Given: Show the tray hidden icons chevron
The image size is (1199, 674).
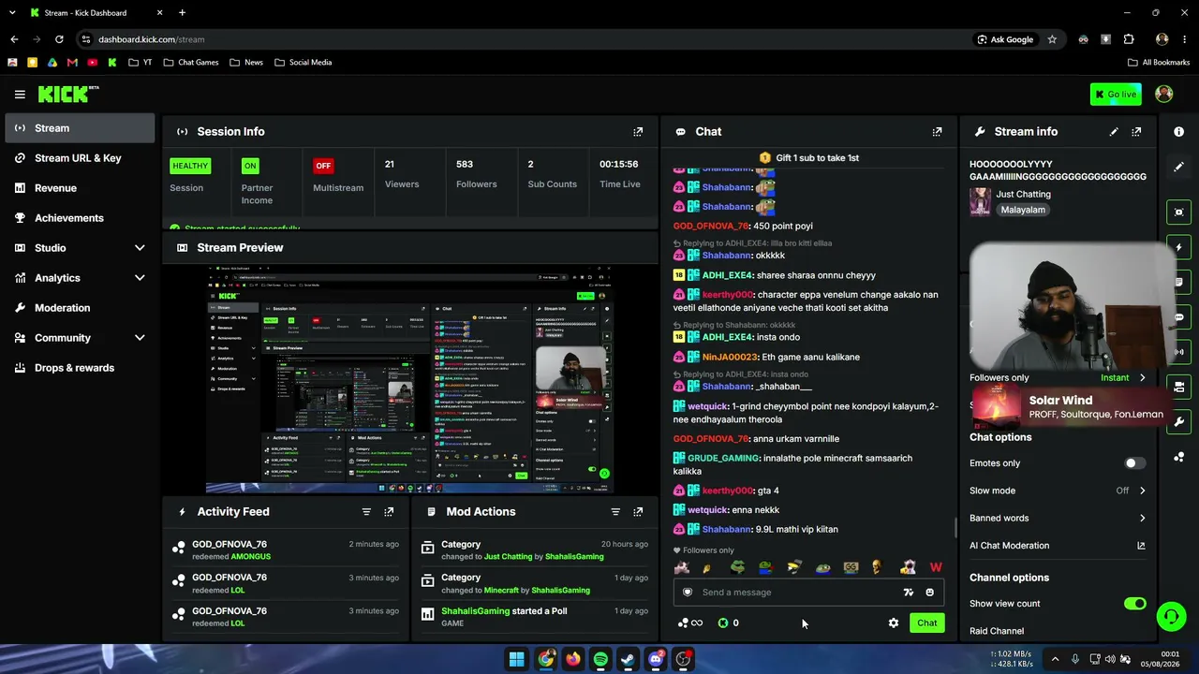Looking at the screenshot, I should pyautogui.click(x=1055, y=659).
